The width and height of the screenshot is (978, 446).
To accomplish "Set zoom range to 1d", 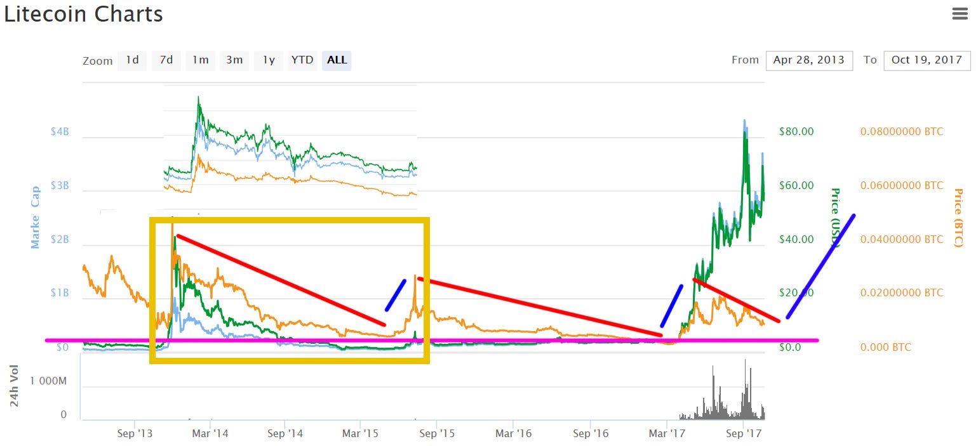I will [x=132, y=60].
